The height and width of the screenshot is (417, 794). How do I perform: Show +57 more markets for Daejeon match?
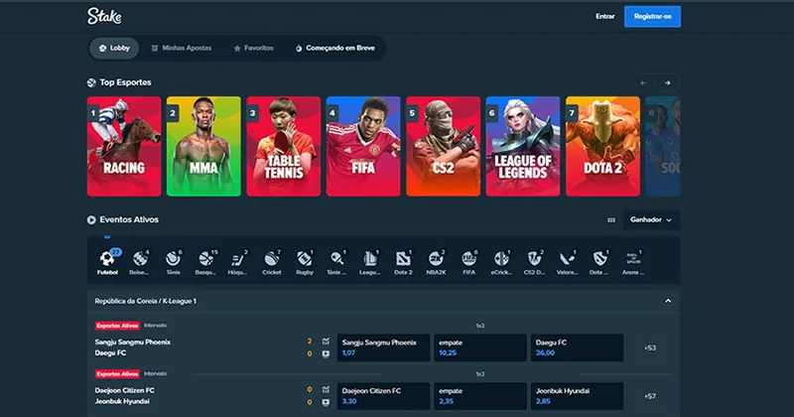[650, 396]
